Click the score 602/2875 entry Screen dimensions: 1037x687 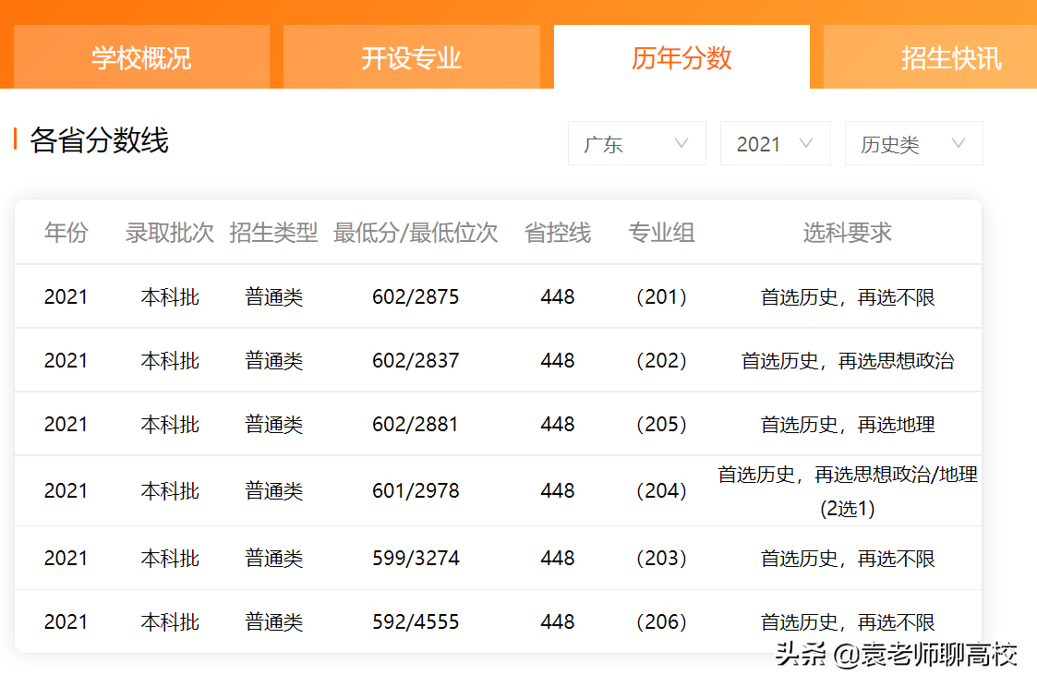tap(416, 296)
